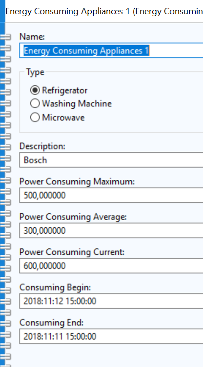Focus the Consuming End date-time field
The height and width of the screenshot is (367, 203).
pyautogui.click(x=111, y=336)
